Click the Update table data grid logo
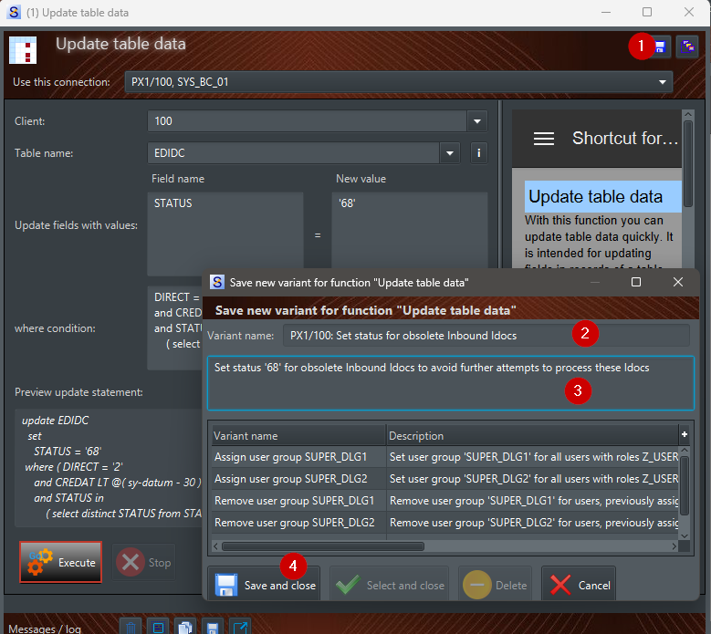This screenshot has height=634, width=711. (23, 50)
